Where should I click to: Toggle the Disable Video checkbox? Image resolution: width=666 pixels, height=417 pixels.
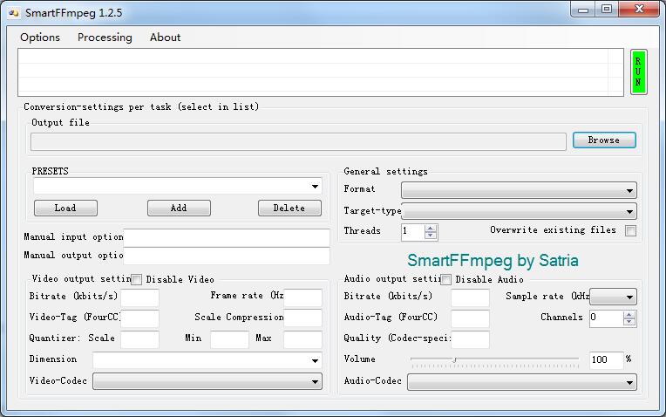point(136,279)
